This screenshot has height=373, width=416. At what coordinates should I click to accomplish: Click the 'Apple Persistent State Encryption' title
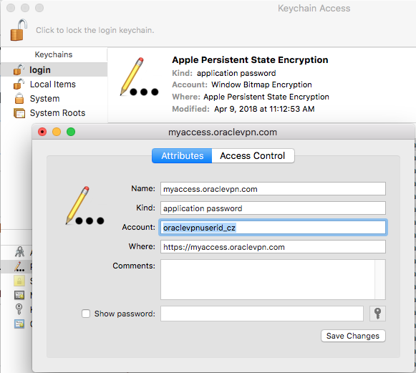[250, 60]
